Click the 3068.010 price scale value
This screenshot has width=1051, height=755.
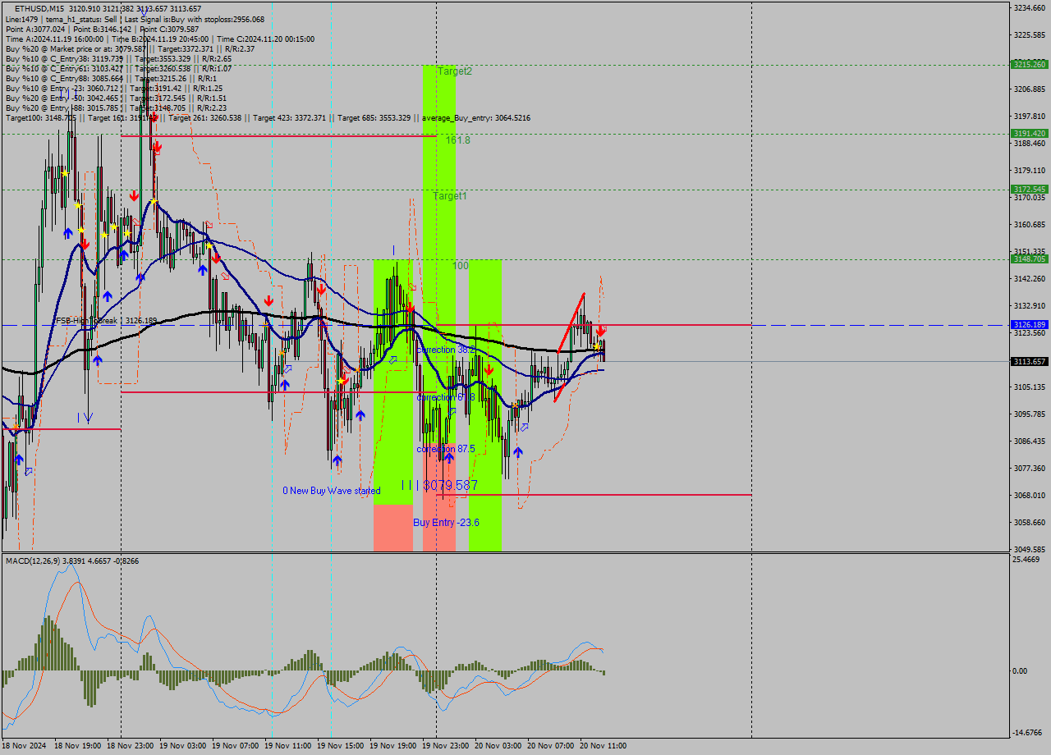tap(1029, 495)
